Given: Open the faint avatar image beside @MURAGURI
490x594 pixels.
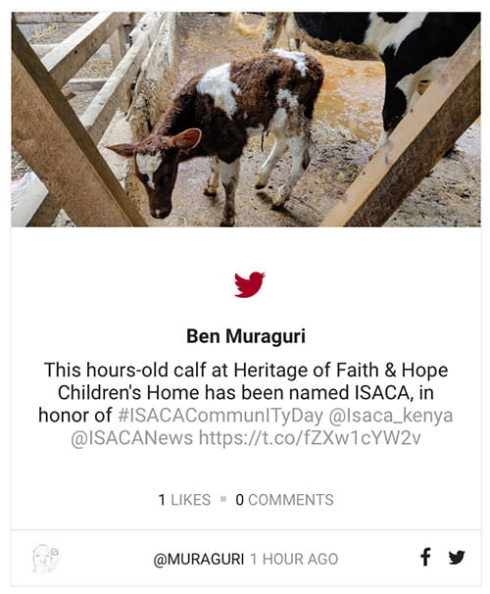Looking at the screenshot, I should (x=45, y=559).
